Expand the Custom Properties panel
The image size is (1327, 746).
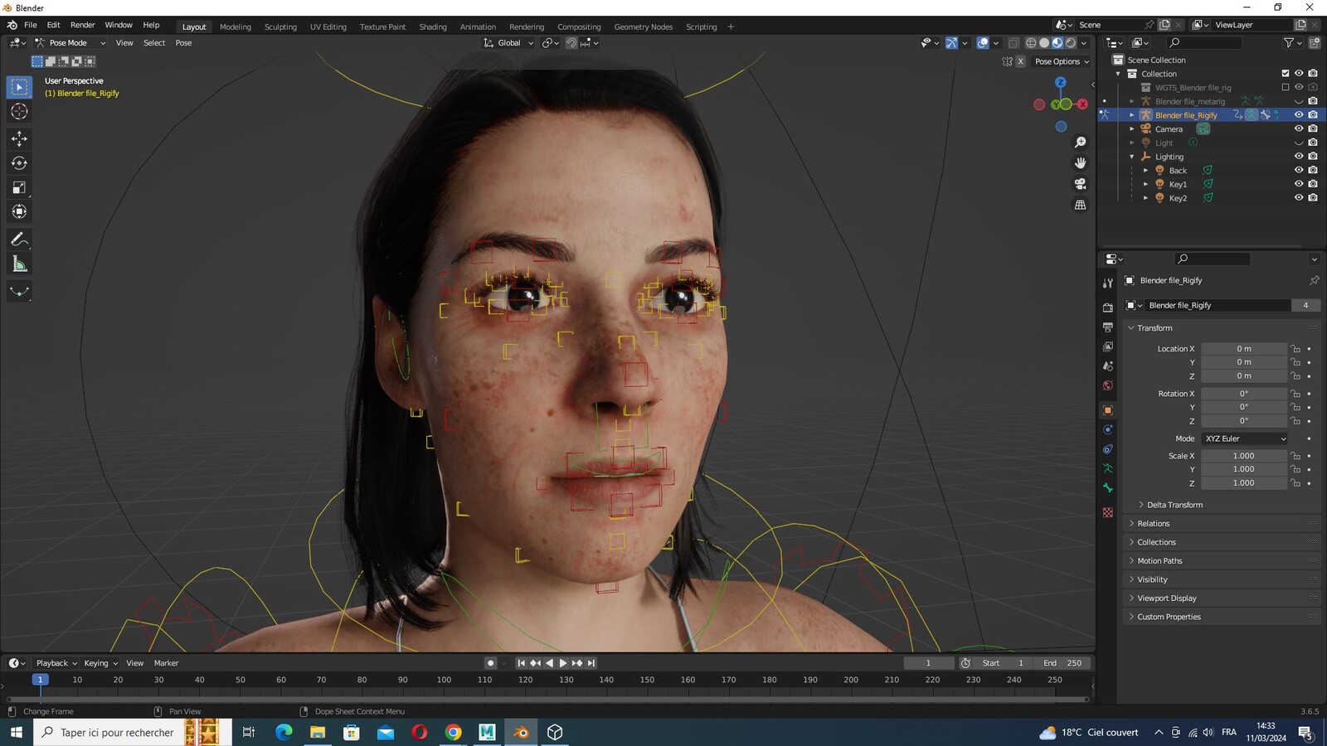pos(1169,617)
